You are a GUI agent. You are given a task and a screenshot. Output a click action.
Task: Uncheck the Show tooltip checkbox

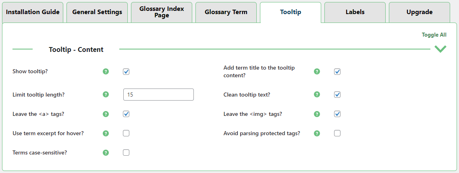point(126,72)
